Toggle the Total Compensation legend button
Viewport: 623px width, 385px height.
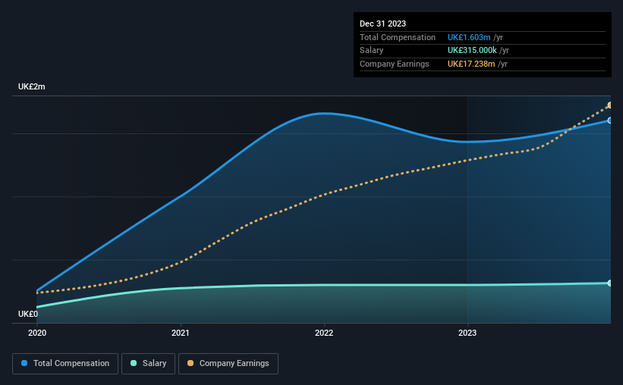click(x=65, y=364)
